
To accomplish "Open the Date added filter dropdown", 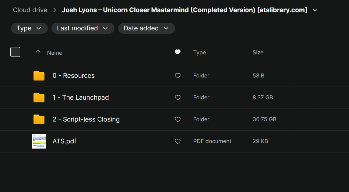I will pyautogui.click(x=146, y=28).
